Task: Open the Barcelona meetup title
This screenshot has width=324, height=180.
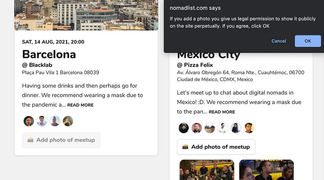Action: tap(49, 54)
